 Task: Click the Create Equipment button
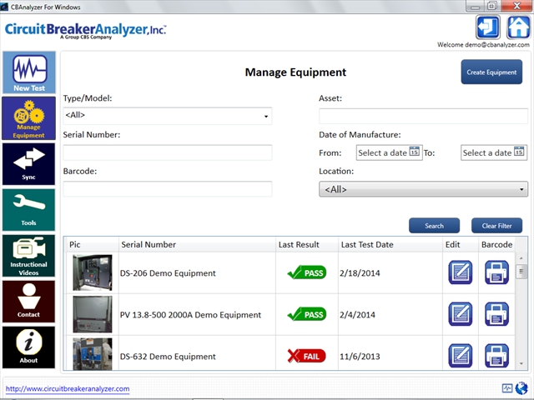click(491, 72)
